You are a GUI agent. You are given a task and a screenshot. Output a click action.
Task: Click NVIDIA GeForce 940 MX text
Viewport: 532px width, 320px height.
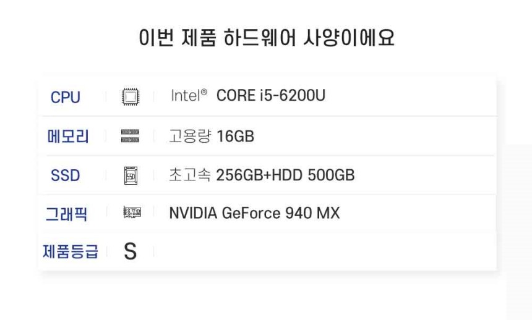pos(254,213)
